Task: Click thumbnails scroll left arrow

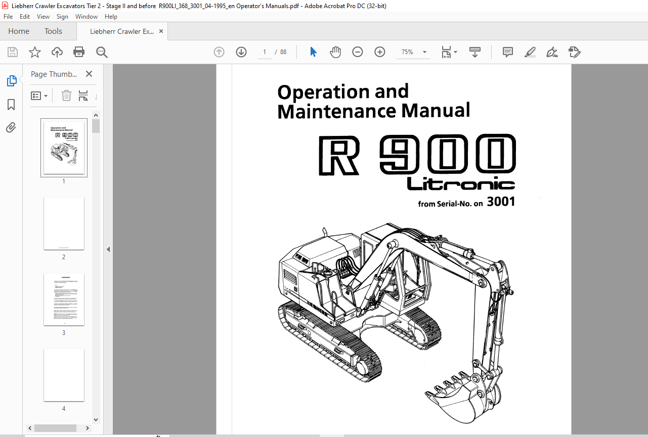Action: coord(29,428)
